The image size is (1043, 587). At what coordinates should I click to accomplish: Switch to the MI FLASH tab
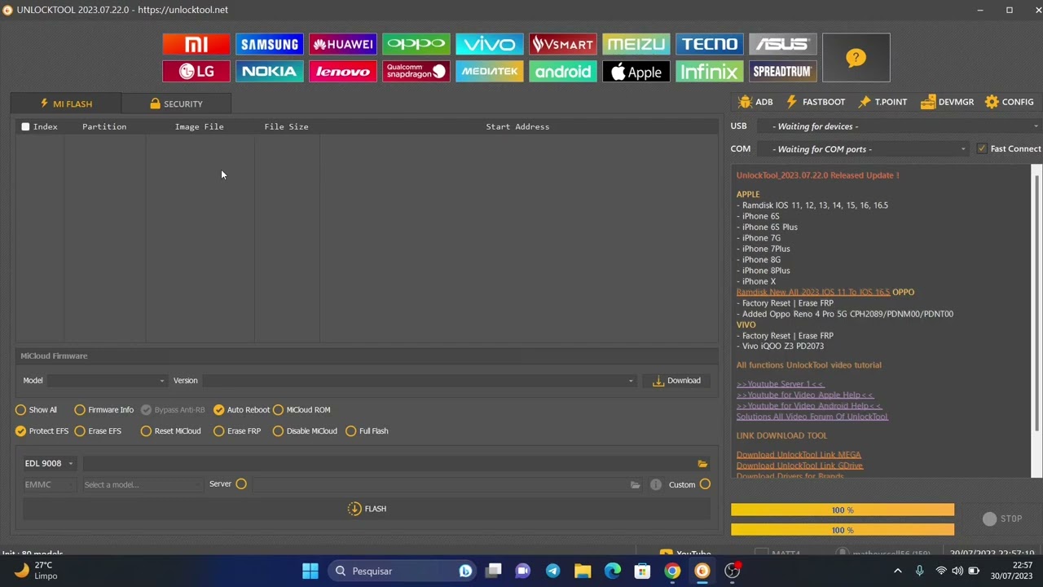click(66, 104)
